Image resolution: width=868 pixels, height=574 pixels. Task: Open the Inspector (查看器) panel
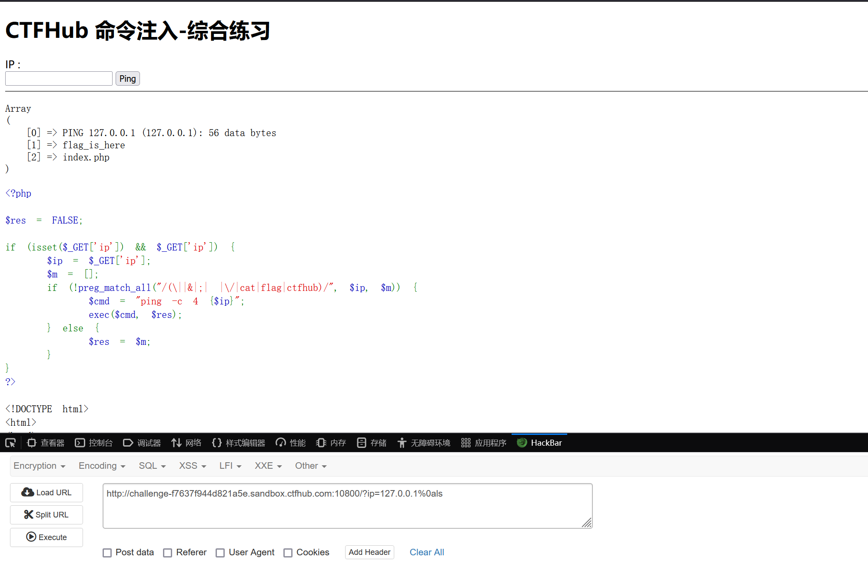(46, 443)
